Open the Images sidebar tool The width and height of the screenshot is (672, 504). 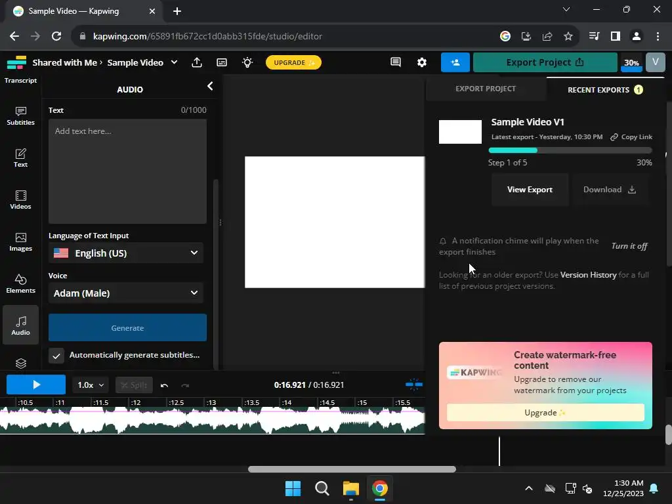(20, 242)
